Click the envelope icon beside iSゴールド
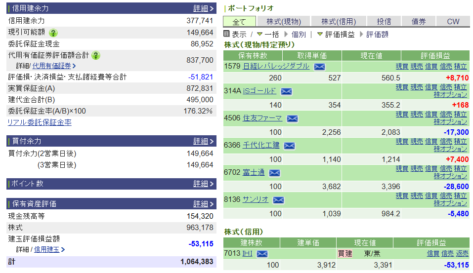Image resolution: width=473 pixels, height=273 pixels. (x=286, y=91)
